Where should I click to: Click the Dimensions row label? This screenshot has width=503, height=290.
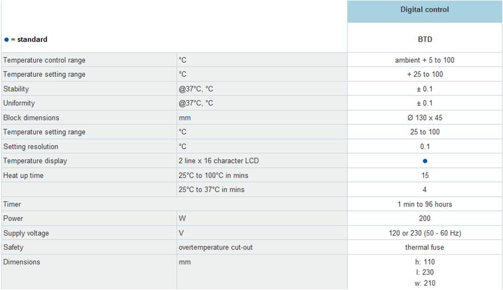21,262
